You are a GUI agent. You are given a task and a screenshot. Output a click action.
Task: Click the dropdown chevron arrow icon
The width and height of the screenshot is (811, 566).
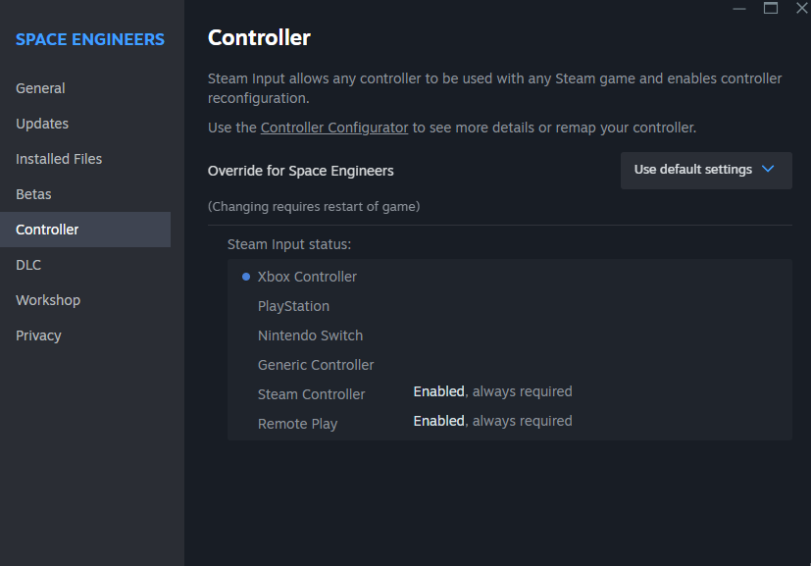tap(768, 170)
